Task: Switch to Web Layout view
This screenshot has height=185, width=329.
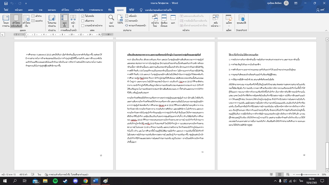Action: coord(26,21)
